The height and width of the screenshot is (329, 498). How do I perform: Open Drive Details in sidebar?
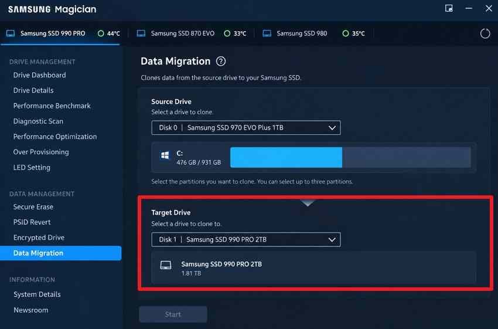[33, 90]
